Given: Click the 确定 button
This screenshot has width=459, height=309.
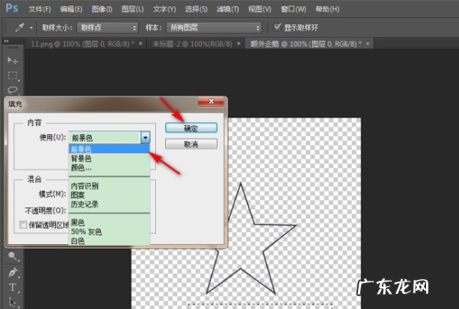Looking at the screenshot, I should (191, 127).
